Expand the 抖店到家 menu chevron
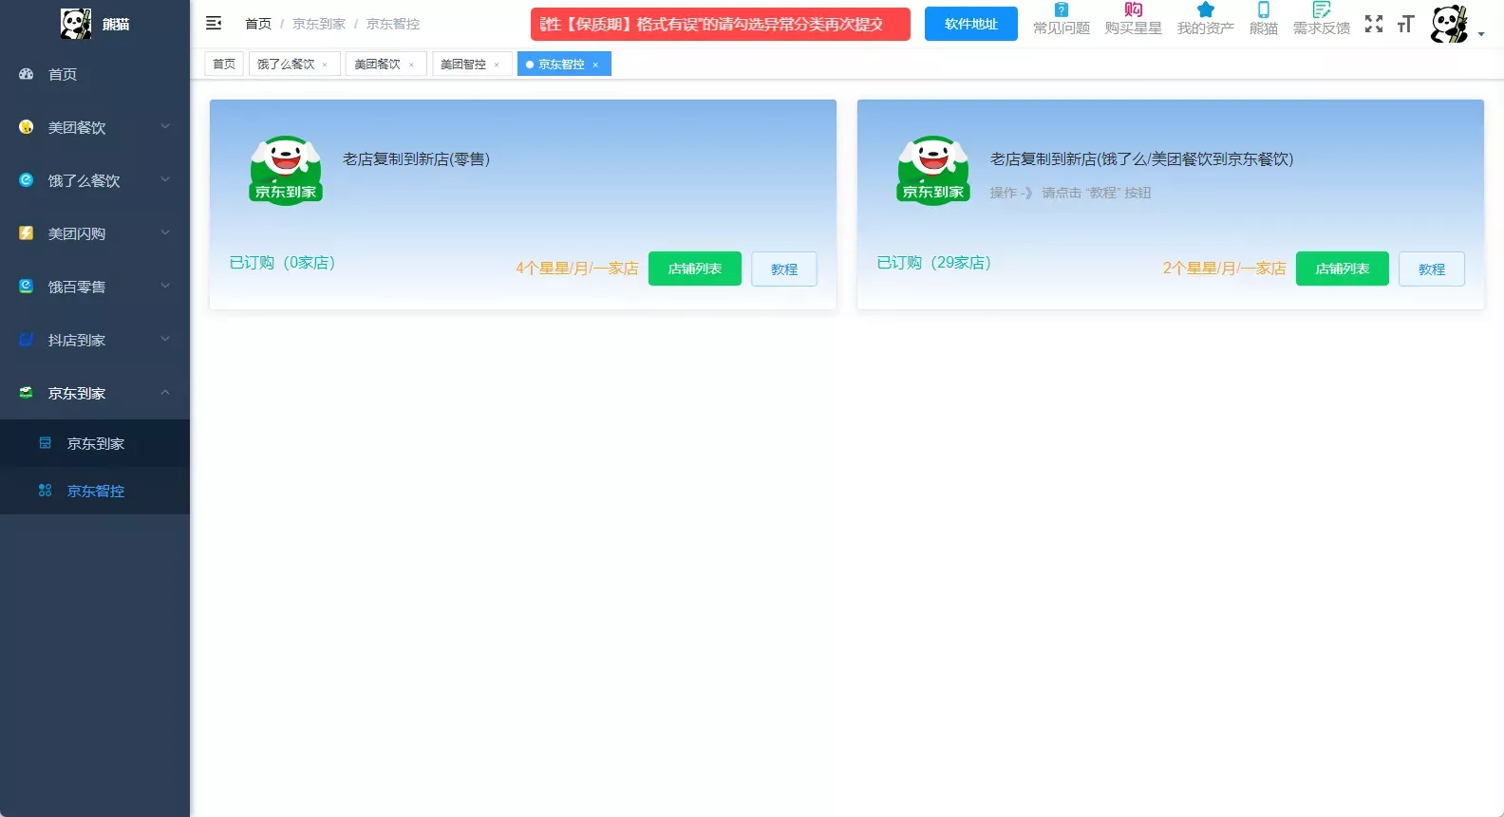This screenshot has height=817, width=1504. coord(165,339)
